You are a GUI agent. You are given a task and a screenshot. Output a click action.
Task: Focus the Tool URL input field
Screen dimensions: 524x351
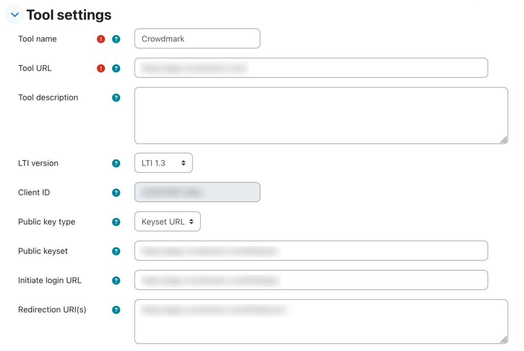click(311, 68)
